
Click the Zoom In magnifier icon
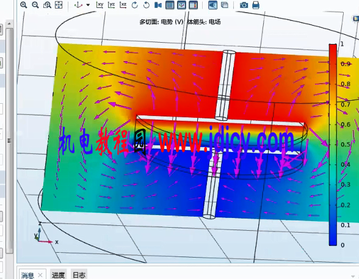pyautogui.click(x=23, y=5)
